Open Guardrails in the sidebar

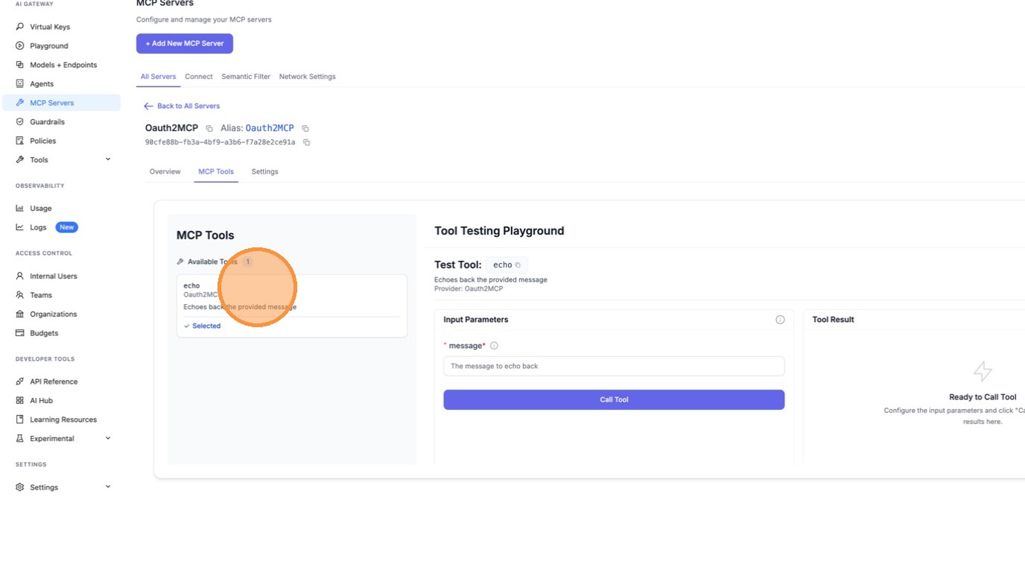pos(47,121)
